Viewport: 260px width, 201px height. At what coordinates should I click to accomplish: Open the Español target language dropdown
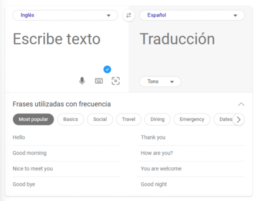[x=192, y=15]
